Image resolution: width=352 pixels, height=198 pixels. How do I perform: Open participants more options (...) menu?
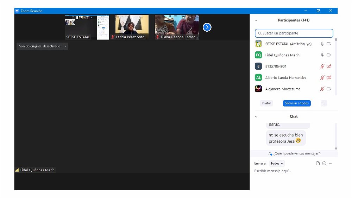pos(324,103)
